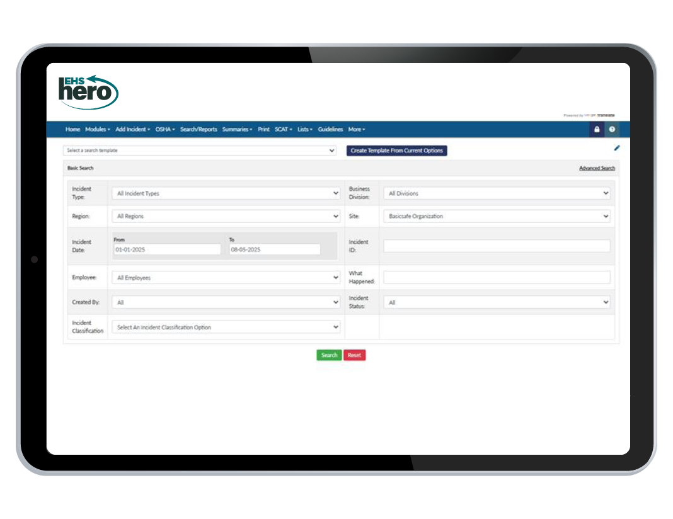This screenshot has height=519, width=673.
Task: Click the red Reset button
Action: pyautogui.click(x=354, y=355)
